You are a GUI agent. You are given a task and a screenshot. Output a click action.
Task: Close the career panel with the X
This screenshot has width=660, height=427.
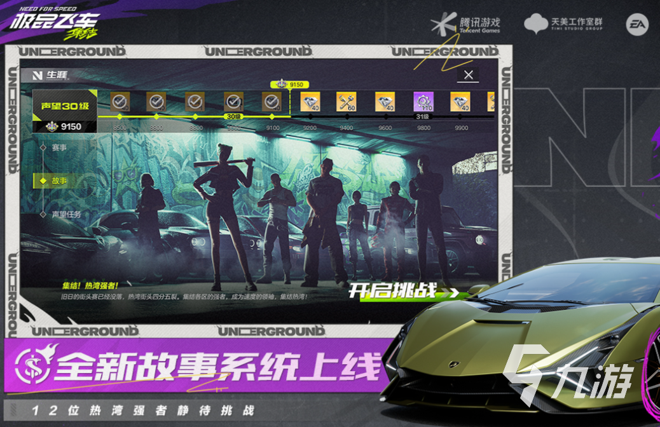point(468,76)
